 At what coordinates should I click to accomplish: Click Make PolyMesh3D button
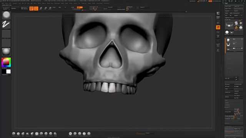236,13
